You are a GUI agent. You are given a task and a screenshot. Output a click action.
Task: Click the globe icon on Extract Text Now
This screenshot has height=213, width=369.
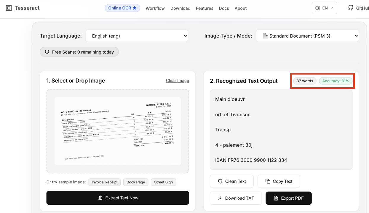tap(100, 198)
